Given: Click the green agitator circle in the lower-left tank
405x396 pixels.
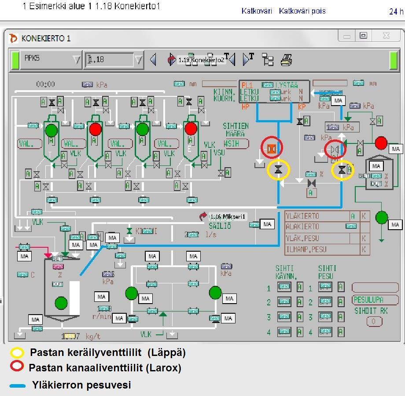Looking at the screenshot, I should 61,303.
